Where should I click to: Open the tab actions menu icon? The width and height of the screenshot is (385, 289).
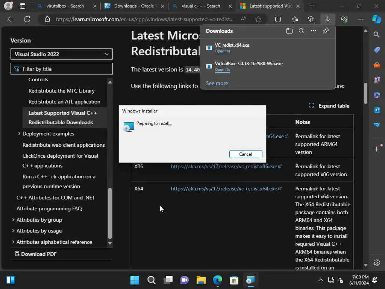(22, 6)
